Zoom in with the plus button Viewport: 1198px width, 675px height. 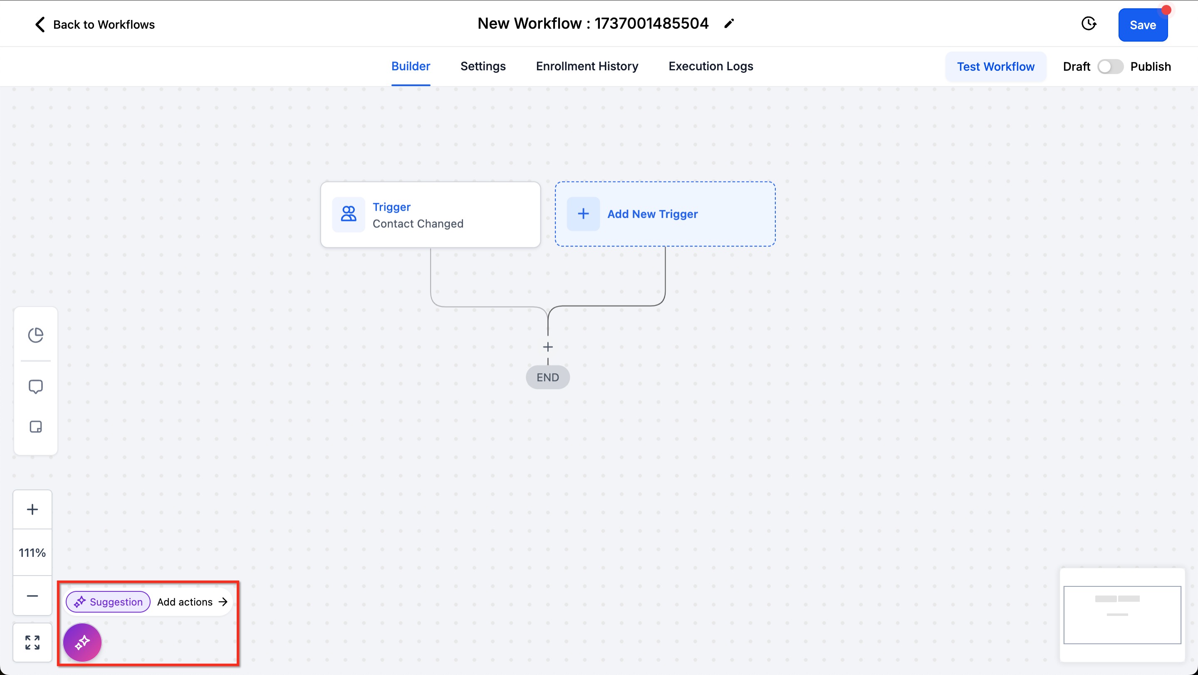[x=32, y=509]
